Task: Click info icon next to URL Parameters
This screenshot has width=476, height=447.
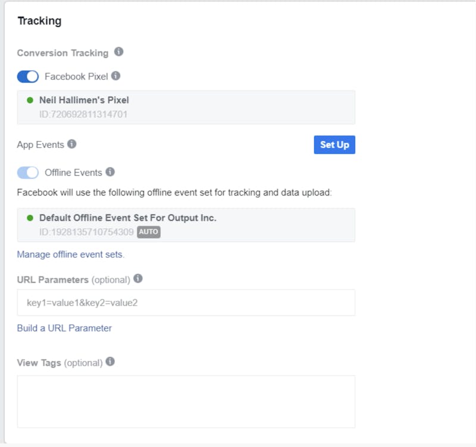Action: [x=138, y=278]
